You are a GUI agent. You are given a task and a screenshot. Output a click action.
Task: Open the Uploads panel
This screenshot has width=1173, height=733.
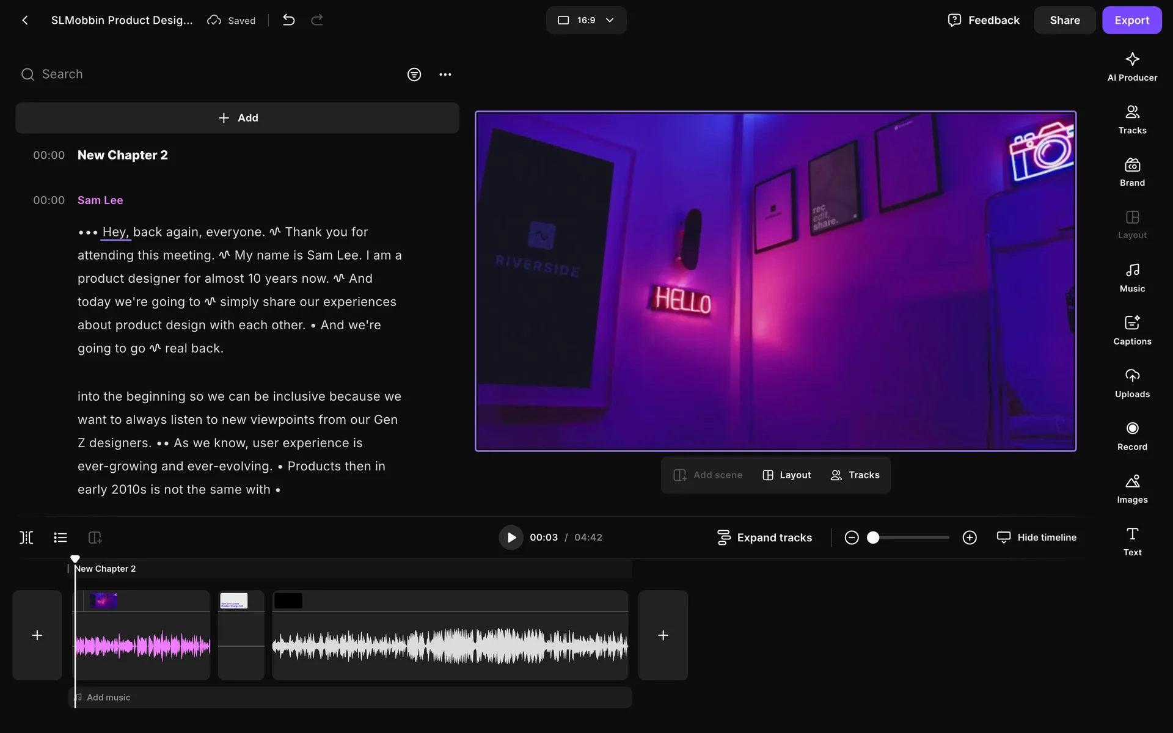click(x=1132, y=383)
